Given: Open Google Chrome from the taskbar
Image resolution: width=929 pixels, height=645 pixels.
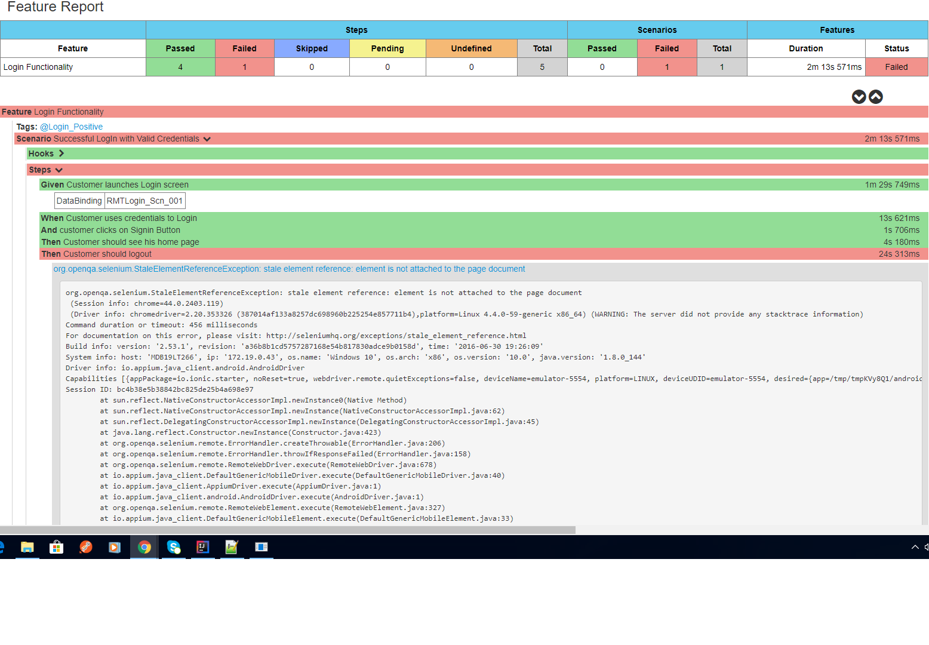Looking at the screenshot, I should tap(144, 548).
